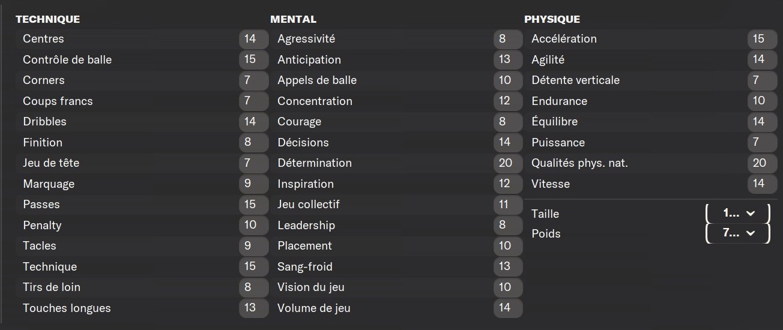Select the Vitesse attribute value
The image size is (783, 330).
click(763, 184)
